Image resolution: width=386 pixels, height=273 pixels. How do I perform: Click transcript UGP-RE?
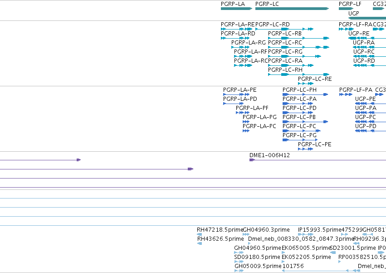point(367,38)
